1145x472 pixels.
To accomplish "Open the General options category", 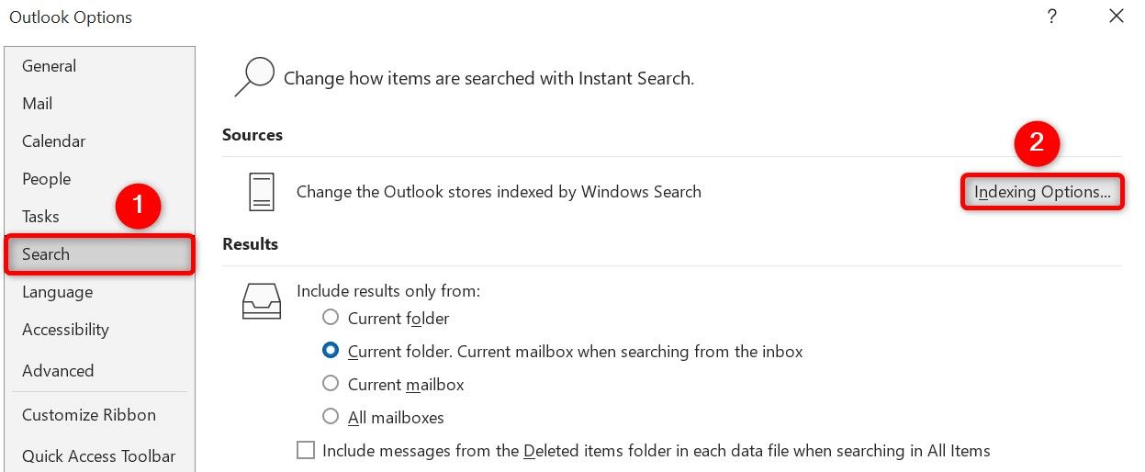I will coord(50,66).
